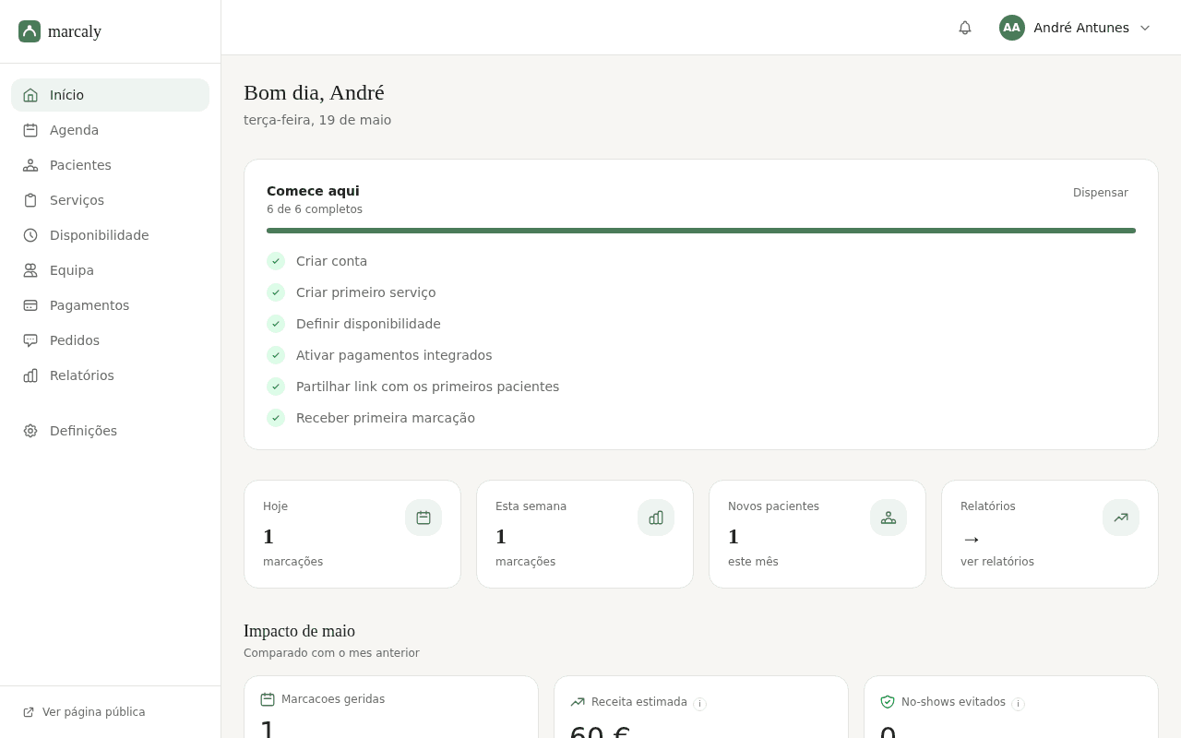Dismiss the Comece aqui card with Dispensar
The width and height of the screenshot is (1181, 738).
point(1100,193)
